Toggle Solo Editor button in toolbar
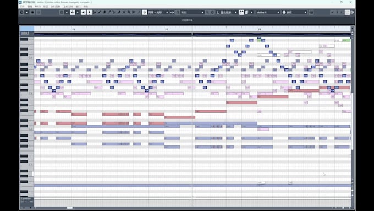This screenshot has width=374, height=211. [x=22, y=12]
